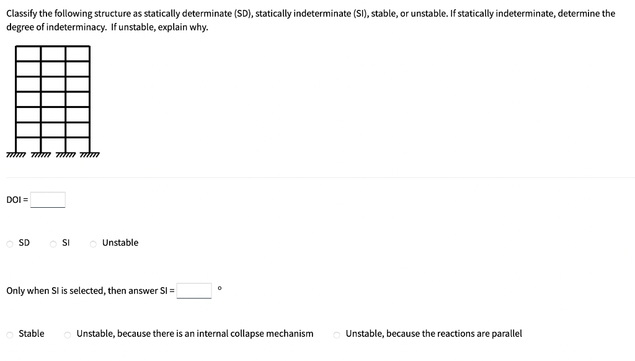Click the internal collapse mechanism text
Image resolution: width=635 pixels, height=361 pixels.
tap(195, 333)
